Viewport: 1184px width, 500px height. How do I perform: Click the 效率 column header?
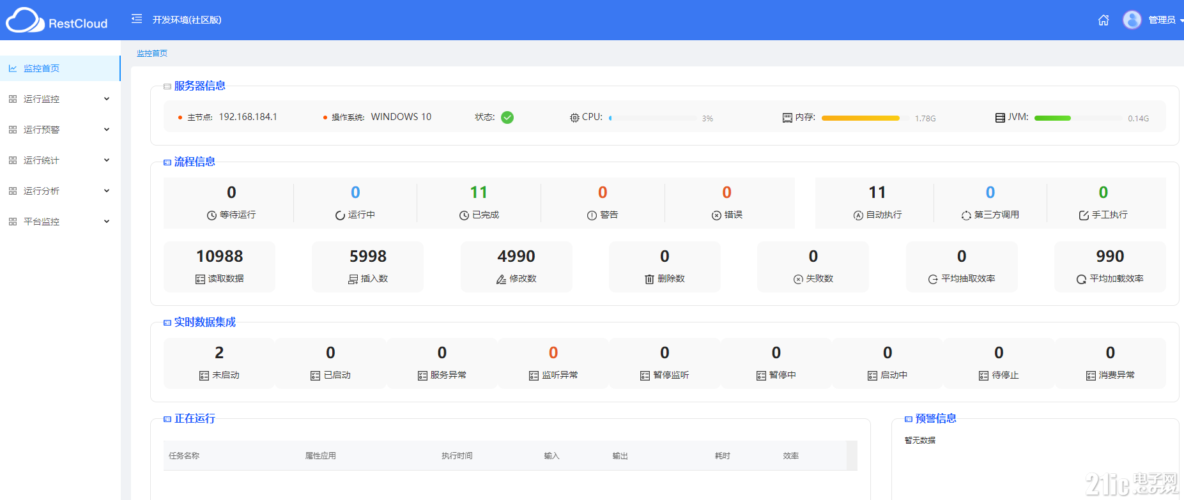(790, 456)
